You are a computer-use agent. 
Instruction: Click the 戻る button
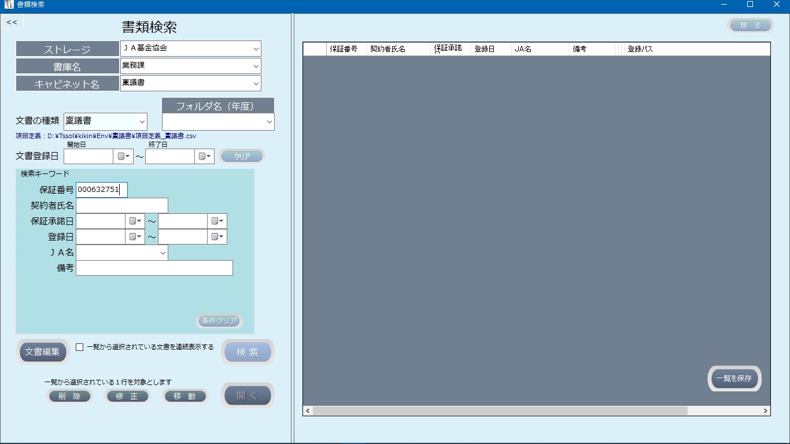pyautogui.click(x=751, y=25)
